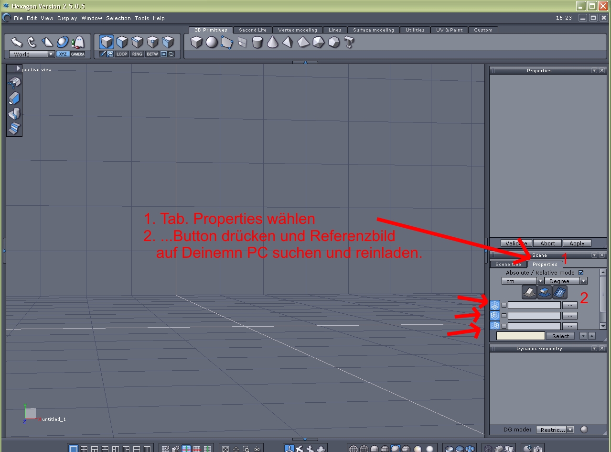Create a cone primitive
611x452 pixels.
pyautogui.click(x=272, y=43)
